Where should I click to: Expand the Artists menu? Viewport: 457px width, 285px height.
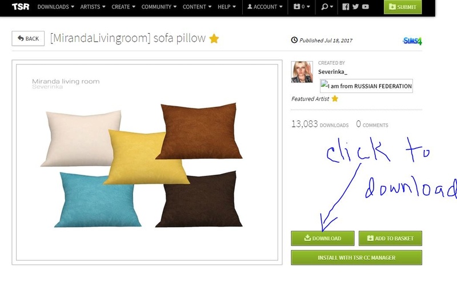click(93, 7)
